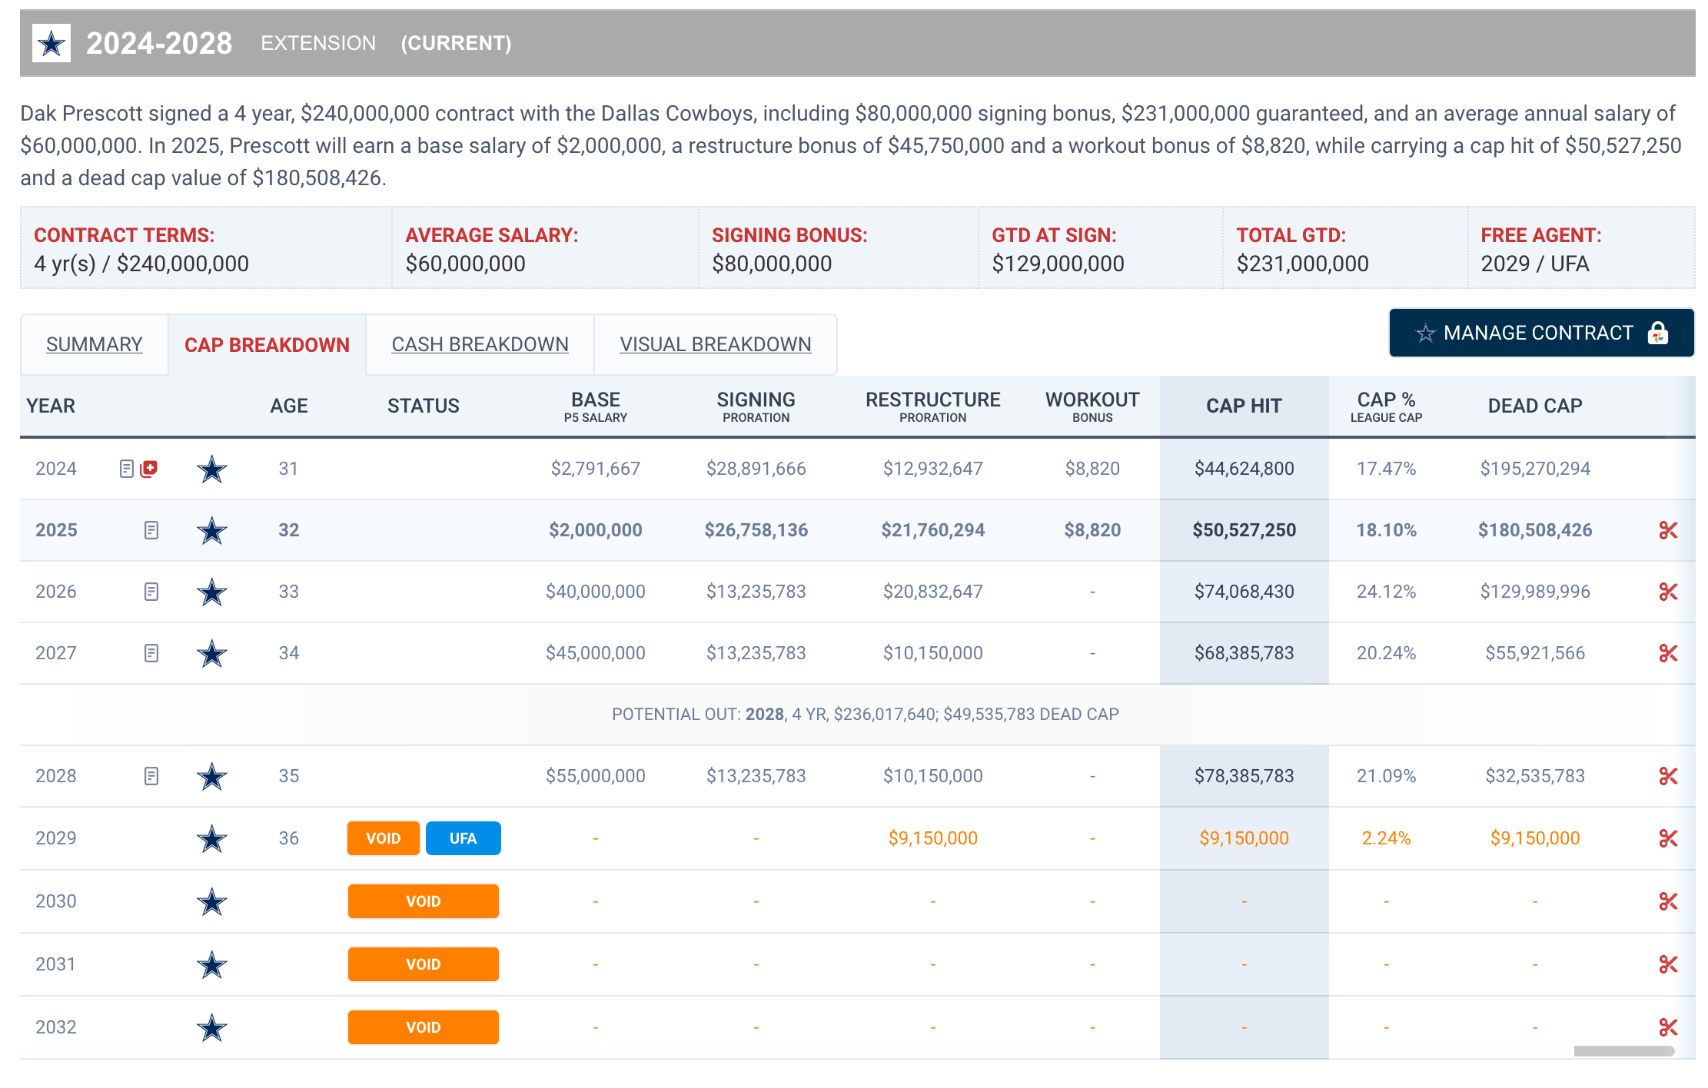Click the VOID badge in 2031 row
The width and height of the screenshot is (1708, 1088).
pyautogui.click(x=423, y=964)
